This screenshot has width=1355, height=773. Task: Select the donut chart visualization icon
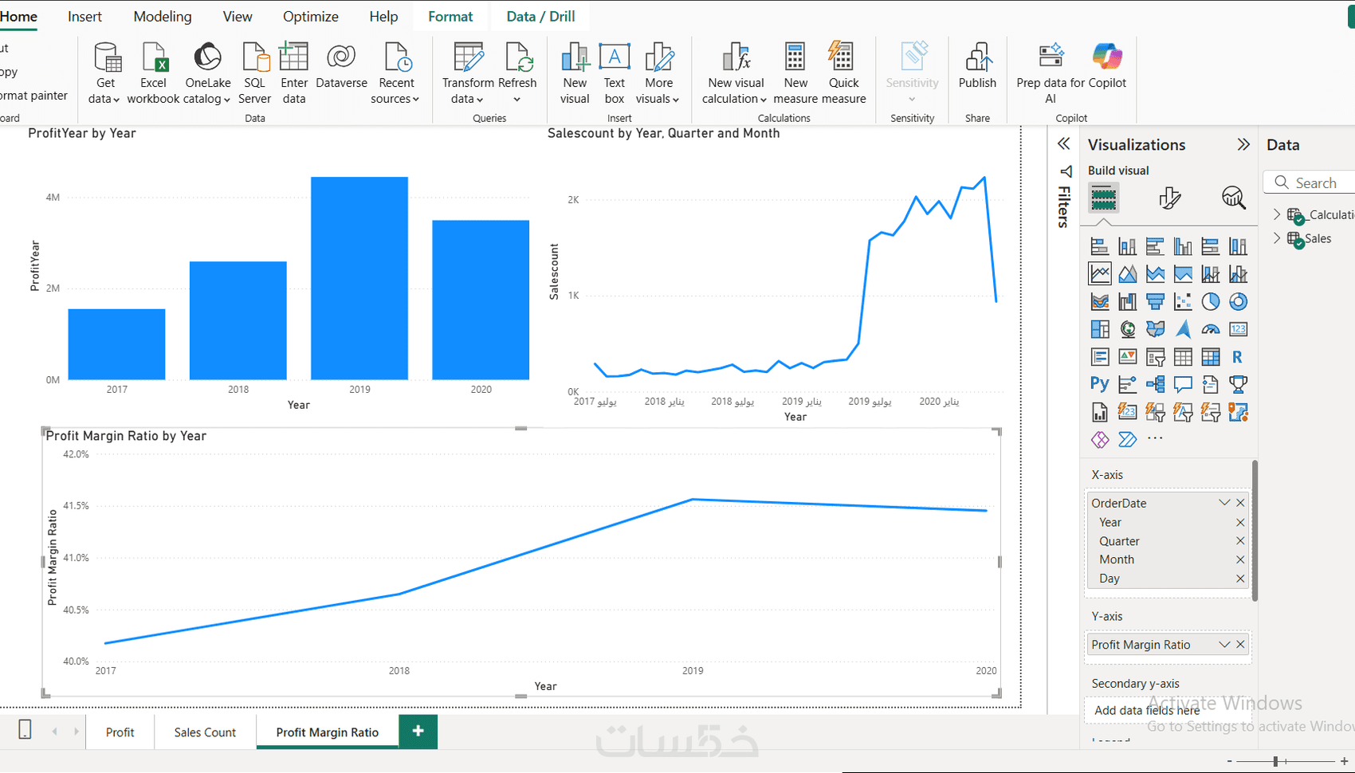click(x=1238, y=302)
